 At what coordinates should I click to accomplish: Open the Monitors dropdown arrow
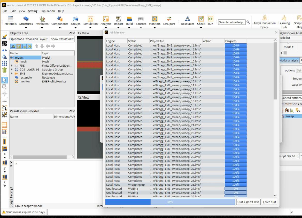154,28
